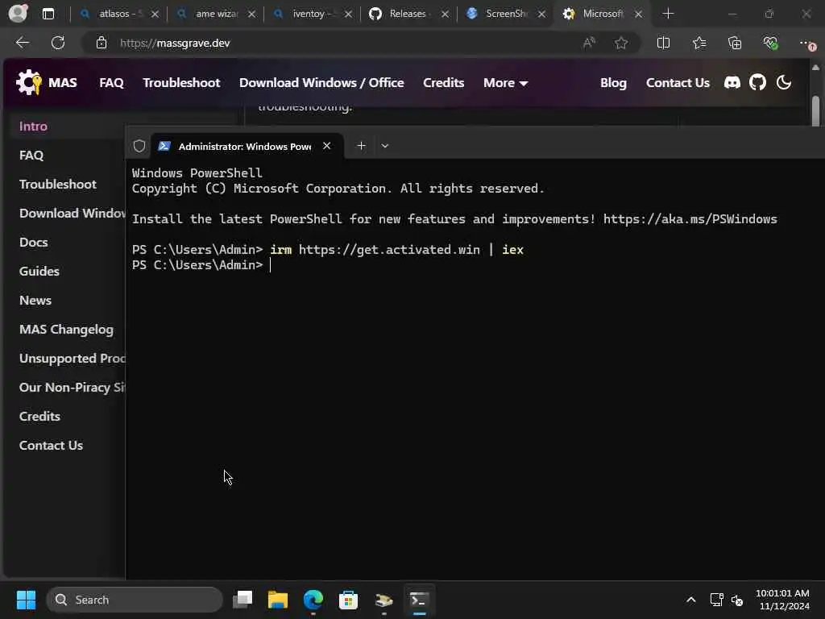Open the Browser essentials heart icon
This screenshot has width=825, height=619.
tap(770, 43)
